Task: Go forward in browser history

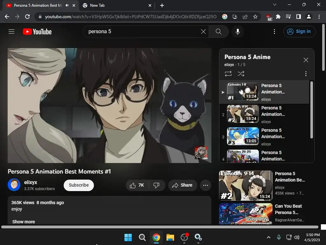Action: point(17,17)
